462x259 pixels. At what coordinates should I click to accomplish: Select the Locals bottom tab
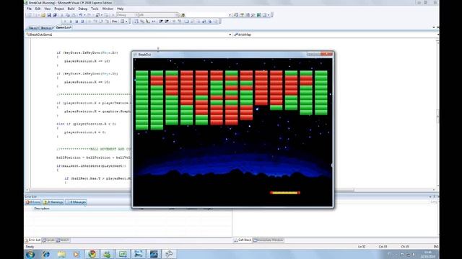coord(48,240)
